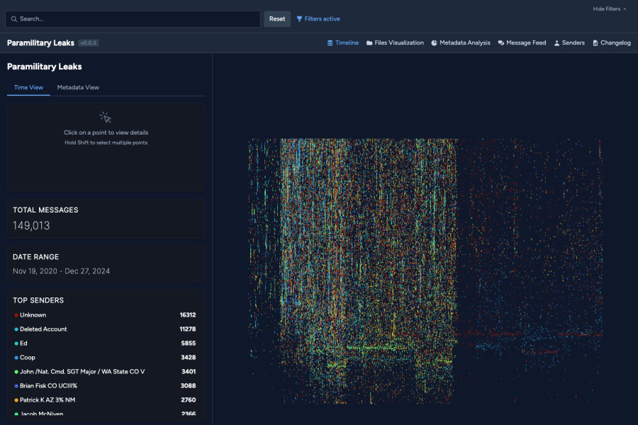
Task: Open the Files Visualization page
Action: coord(395,42)
